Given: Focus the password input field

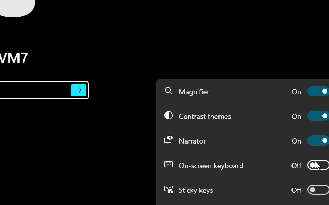Looking at the screenshot, I should [x=35, y=90].
